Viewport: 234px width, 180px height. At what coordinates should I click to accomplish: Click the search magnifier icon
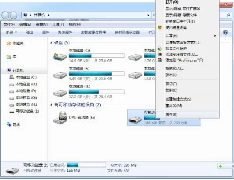click(228, 15)
